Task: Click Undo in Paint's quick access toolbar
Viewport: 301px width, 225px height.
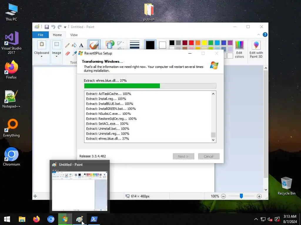Action: coord(53,27)
